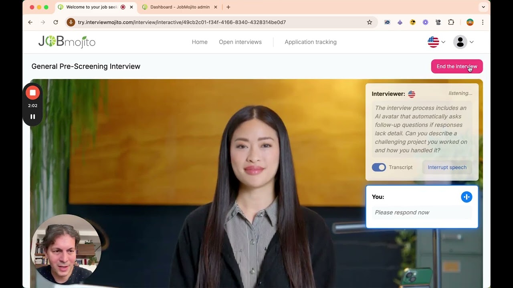The width and height of the screenshot is (513, 288).
Task: Click the purple gear-shaped extension icon
Action: (426, 22)
